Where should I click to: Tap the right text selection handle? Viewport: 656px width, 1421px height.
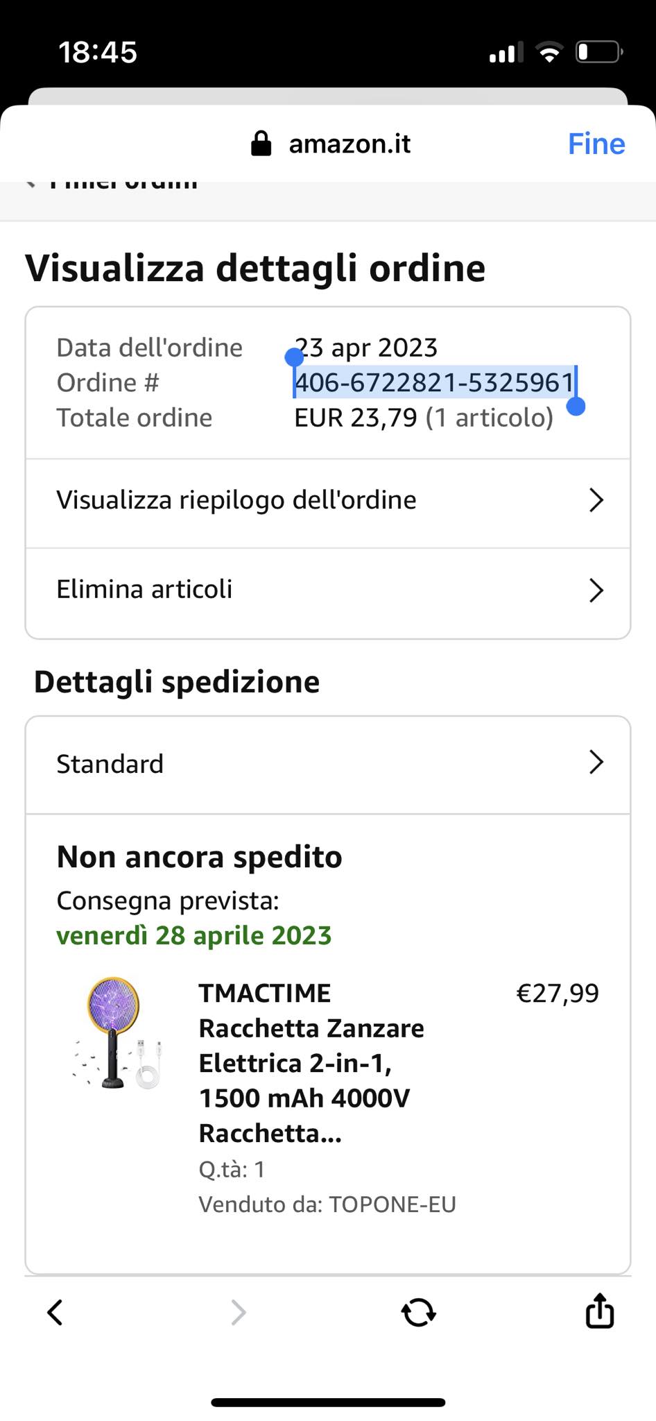tap(576, 406)
